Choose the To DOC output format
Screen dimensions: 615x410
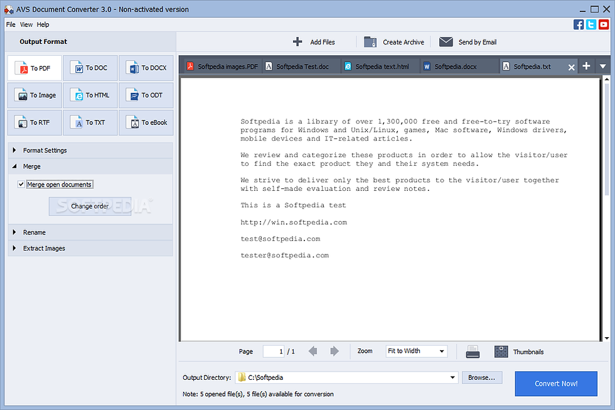tap(90, 68)
